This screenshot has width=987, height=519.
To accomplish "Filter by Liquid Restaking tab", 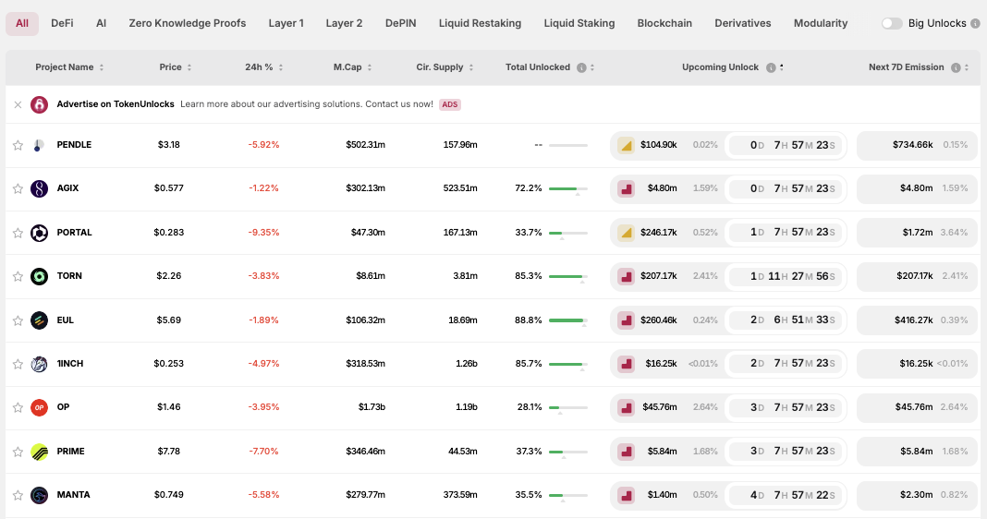I will point(480,23).
